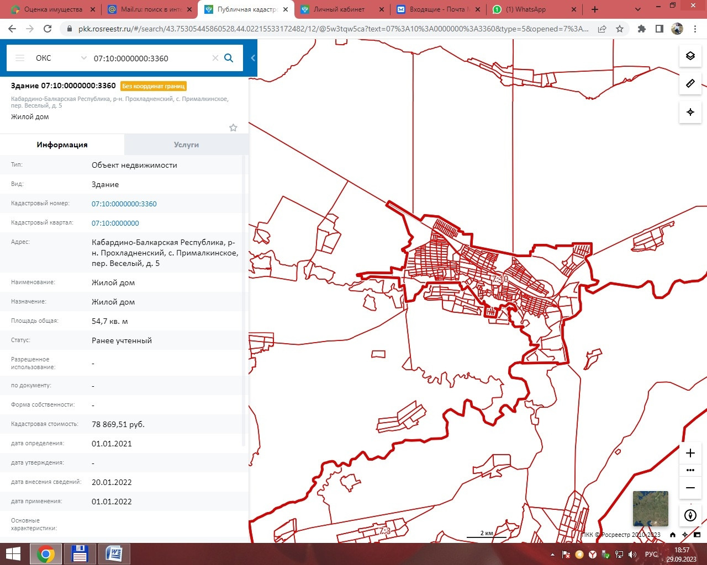
Task: Open the three-dots zoom options
Action: tap(690, 471)
